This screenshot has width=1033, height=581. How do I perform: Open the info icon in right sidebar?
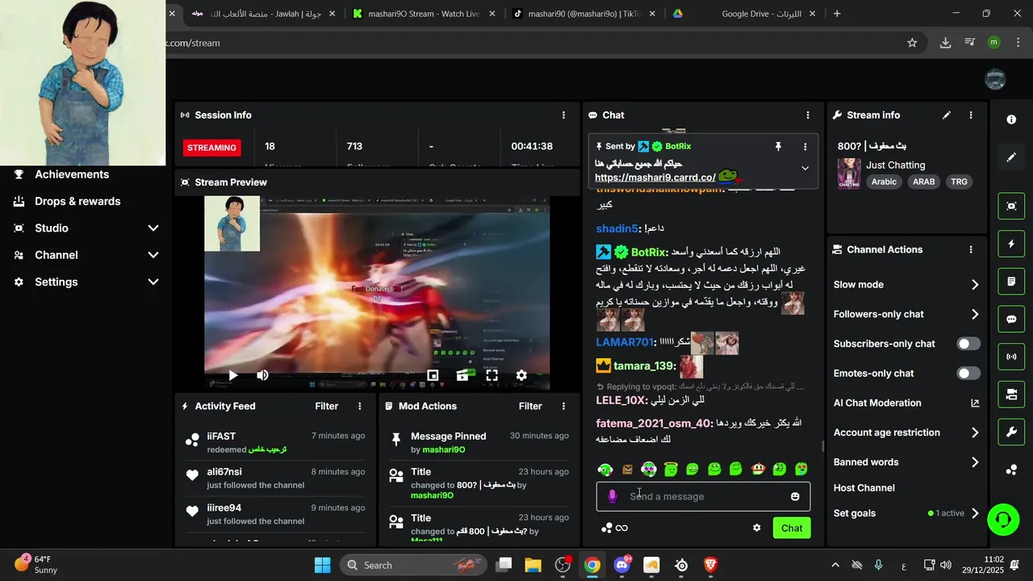coord(1011,119)
